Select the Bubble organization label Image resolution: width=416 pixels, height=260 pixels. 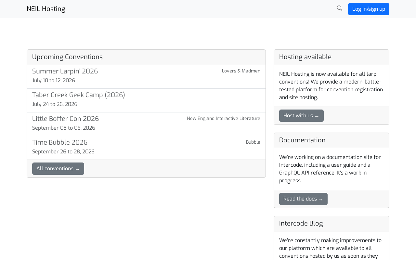pos(253,142)
